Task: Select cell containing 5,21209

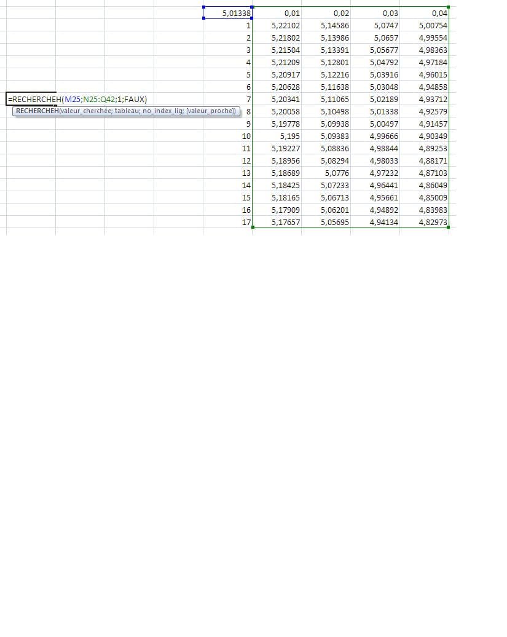Action: tap(277, 62)
